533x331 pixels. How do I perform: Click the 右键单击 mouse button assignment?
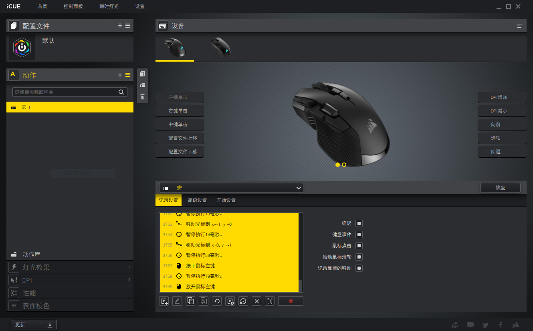(180, 111)
